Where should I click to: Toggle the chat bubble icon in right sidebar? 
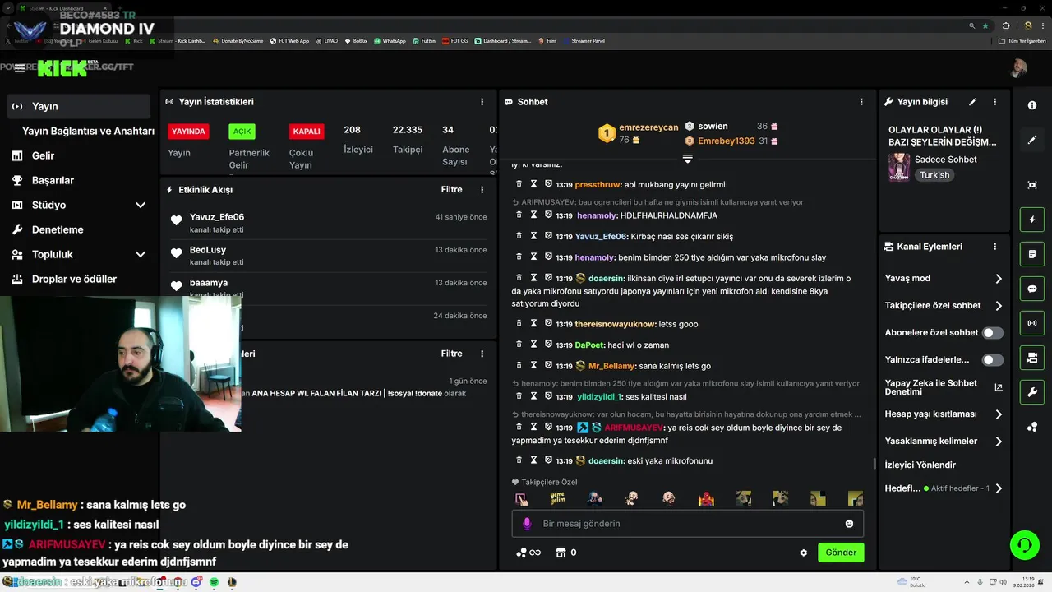[x=1032, y=289]
